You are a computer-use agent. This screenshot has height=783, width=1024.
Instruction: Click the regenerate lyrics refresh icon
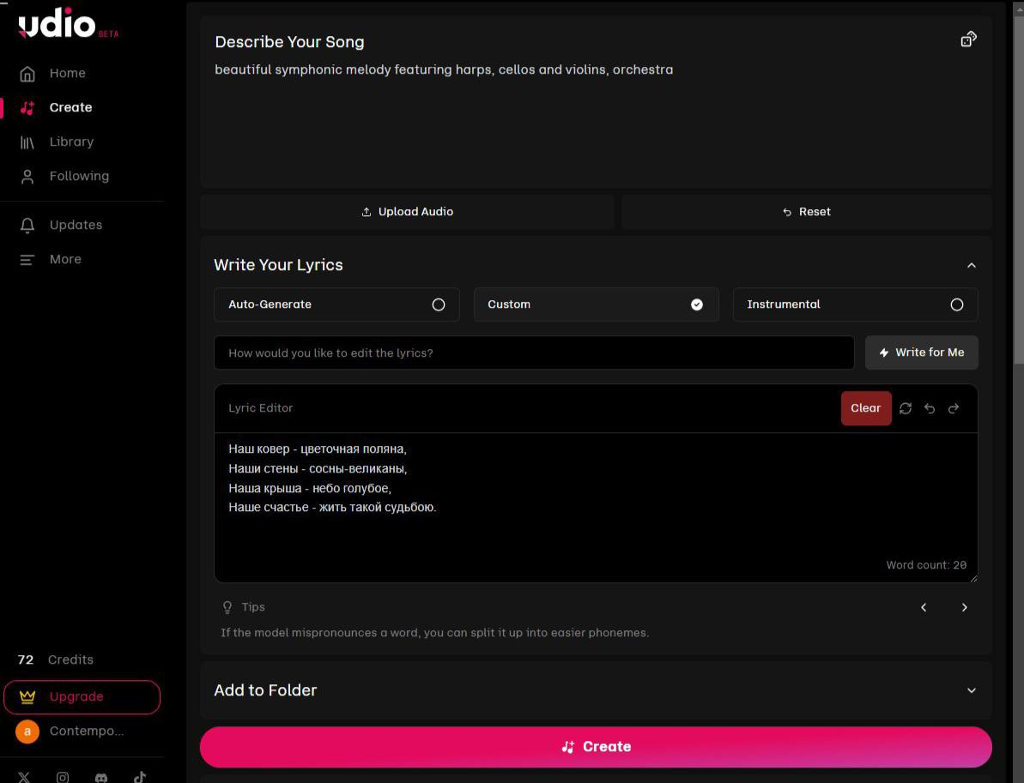[906, 408]
